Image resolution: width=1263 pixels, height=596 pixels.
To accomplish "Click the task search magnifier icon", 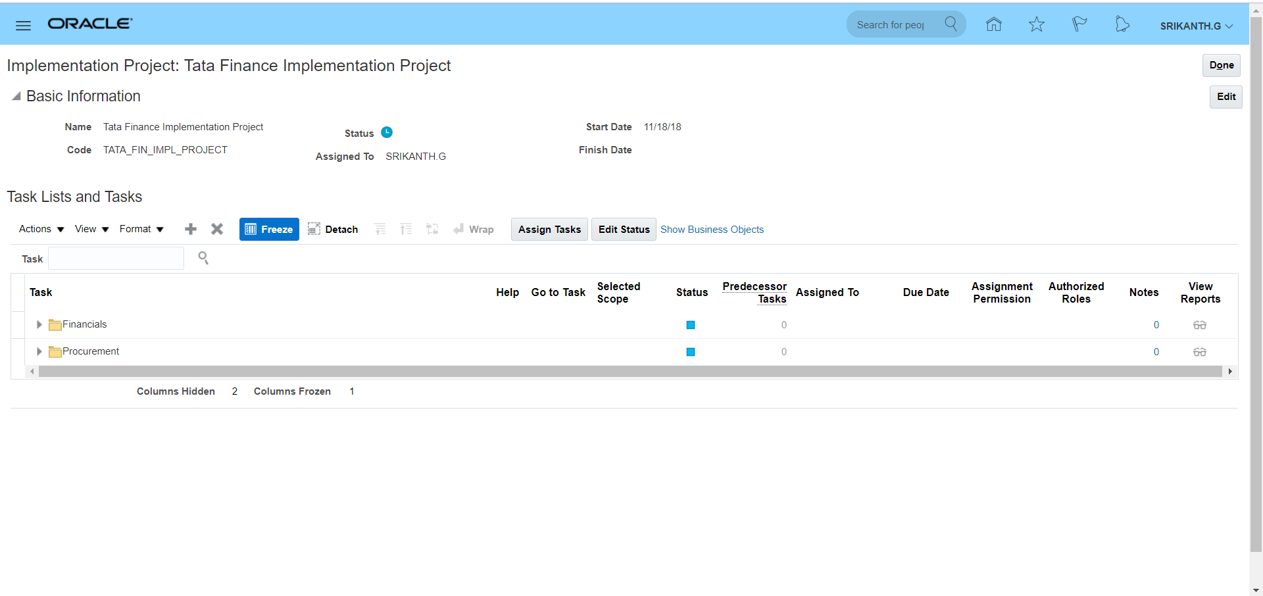I will (x=203, y=258).
